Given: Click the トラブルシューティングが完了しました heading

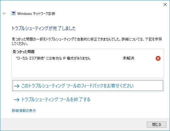Looking at the screenshot, I should (x=43, y=28).
